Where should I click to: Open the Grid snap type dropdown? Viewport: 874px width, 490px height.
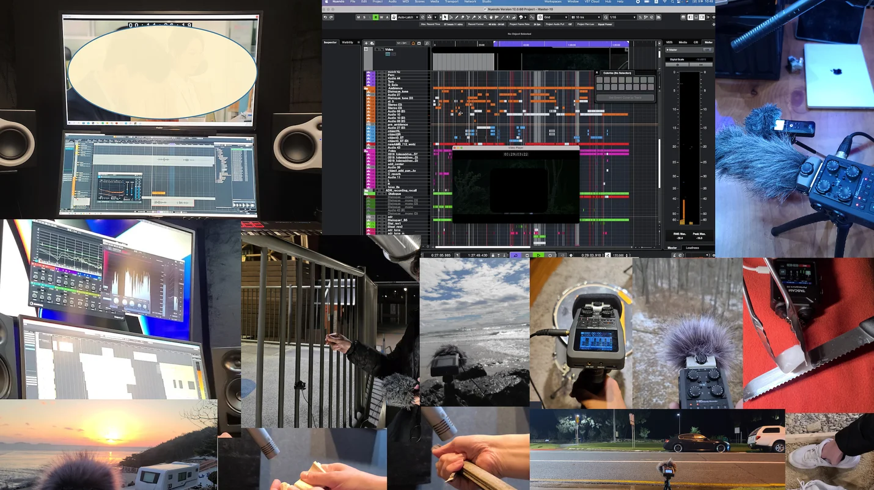pyautogui.click(x=556, y=17)
